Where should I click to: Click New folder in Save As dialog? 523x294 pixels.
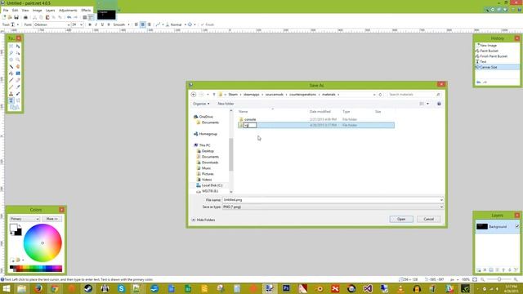pyautogui.click(x=226, y=104)
